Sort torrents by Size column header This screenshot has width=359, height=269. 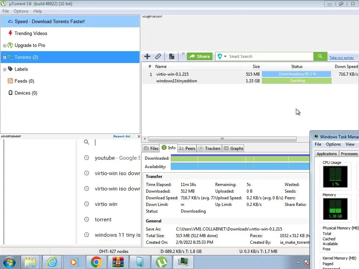pos(256,67)
